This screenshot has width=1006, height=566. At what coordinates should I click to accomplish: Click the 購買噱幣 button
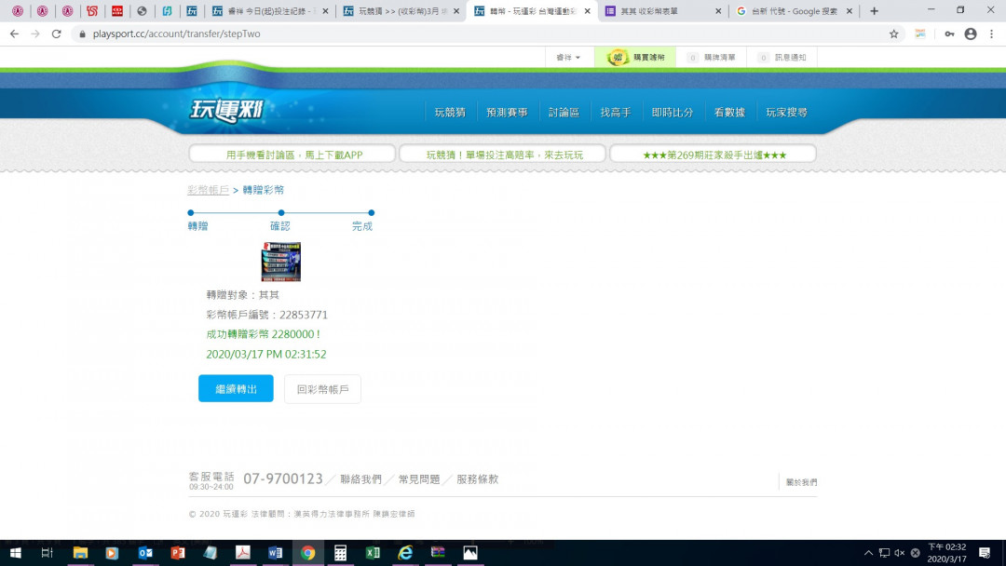pyautogui.click(x=635, y=57)
